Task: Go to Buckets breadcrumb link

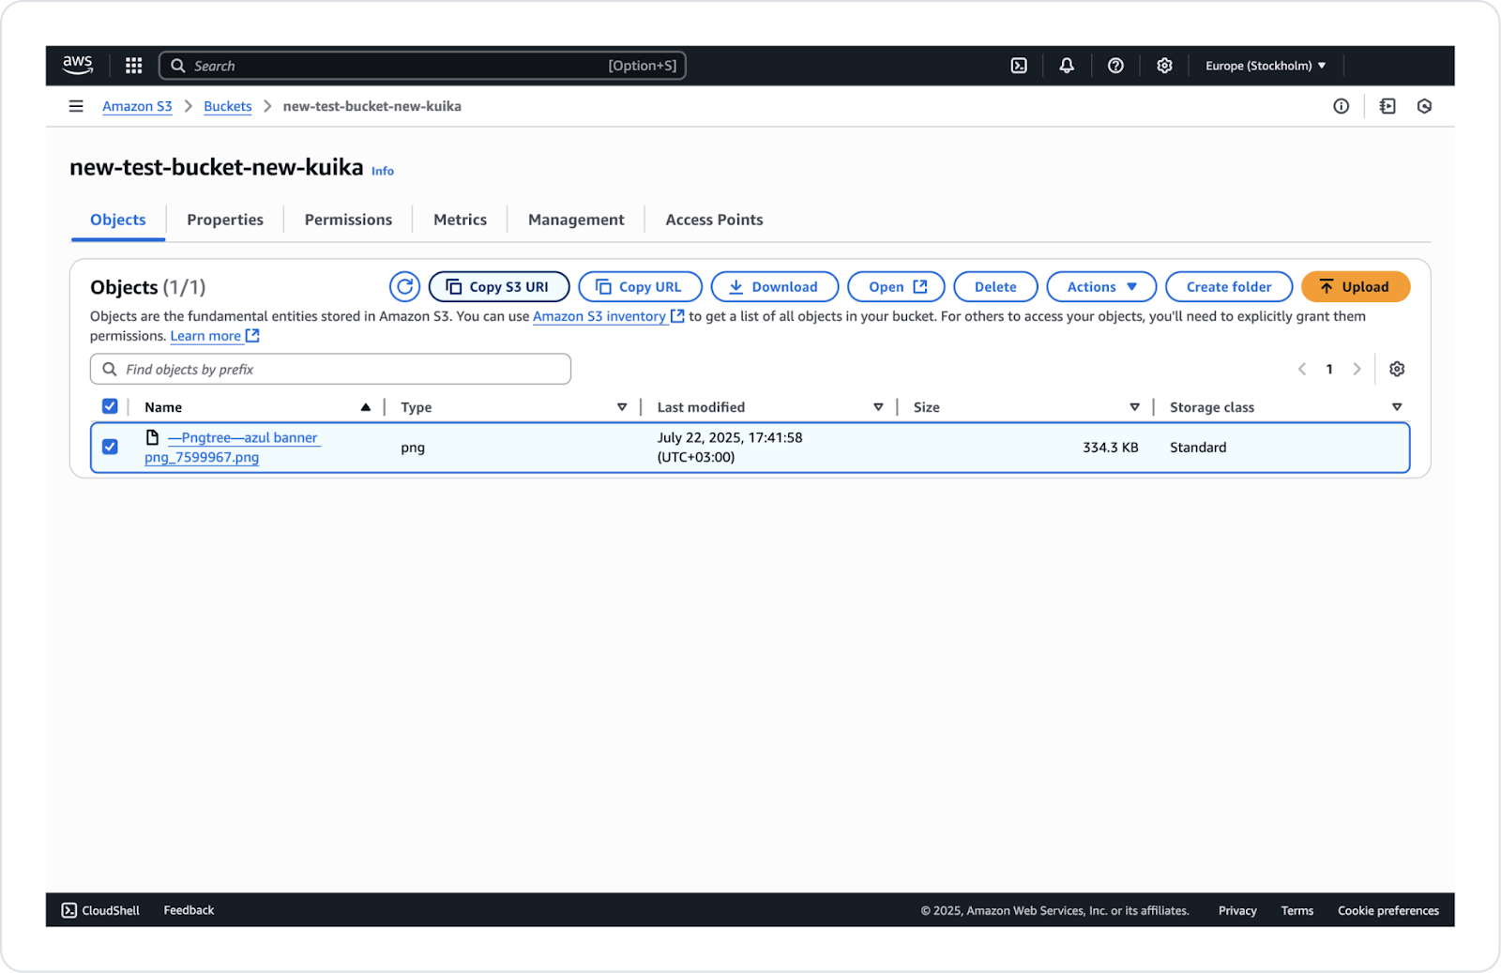Action: (228, 106)
